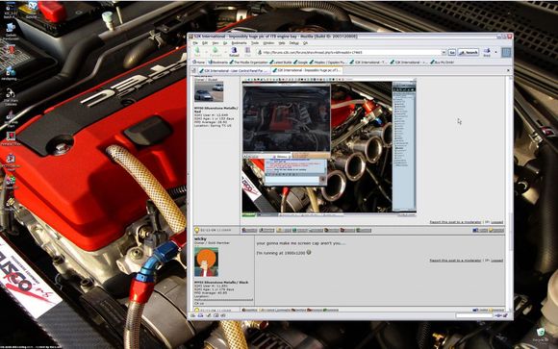Image resolution: width=558 pixels, height=349 pixels.
Task: Select the 'Impossibly huge pic' tab
Action: [x=307, y=70]
